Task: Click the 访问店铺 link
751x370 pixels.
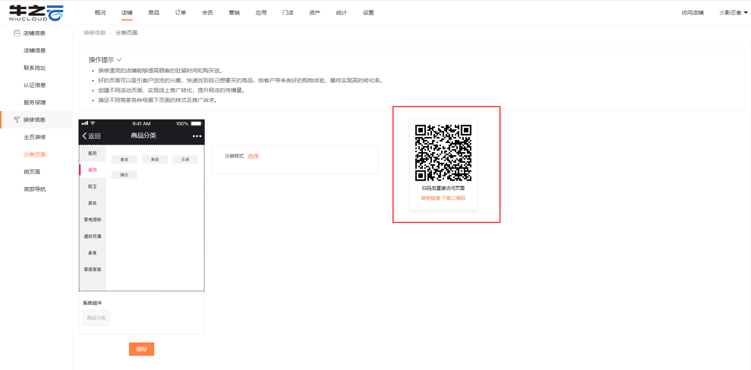Action: coord(693,13)
